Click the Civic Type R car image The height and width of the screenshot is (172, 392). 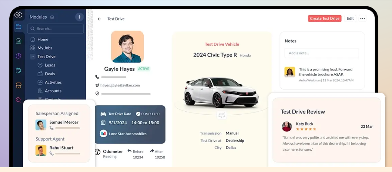[221, 92]
